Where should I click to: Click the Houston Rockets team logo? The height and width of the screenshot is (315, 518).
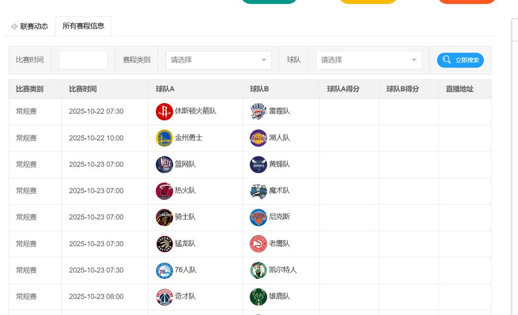click(x=164, y=112)
